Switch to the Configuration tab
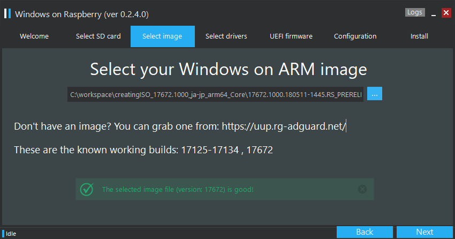 355,36
